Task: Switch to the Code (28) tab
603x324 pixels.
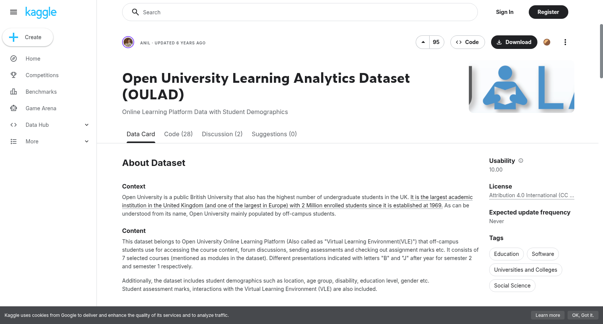Action: (178, 134)
